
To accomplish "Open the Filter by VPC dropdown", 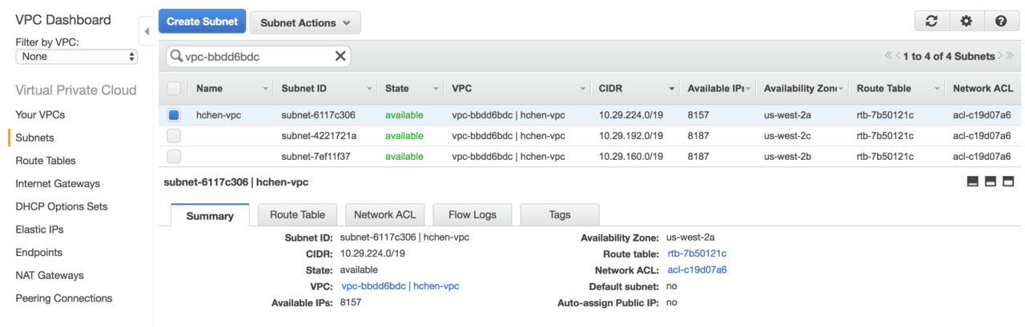I will (x=77, y=57).
